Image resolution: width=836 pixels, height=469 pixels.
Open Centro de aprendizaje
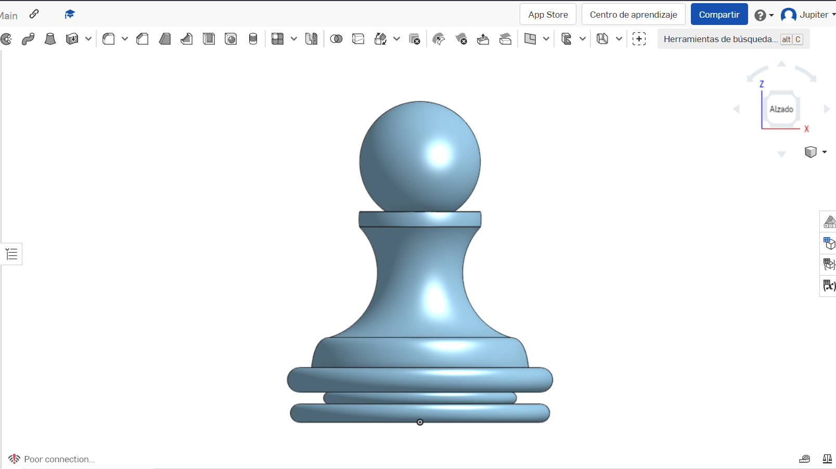633,14
